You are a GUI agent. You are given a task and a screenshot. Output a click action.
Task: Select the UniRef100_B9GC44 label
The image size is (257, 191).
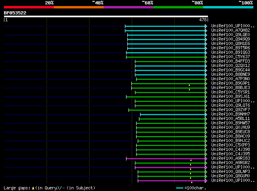coord(230,70)
